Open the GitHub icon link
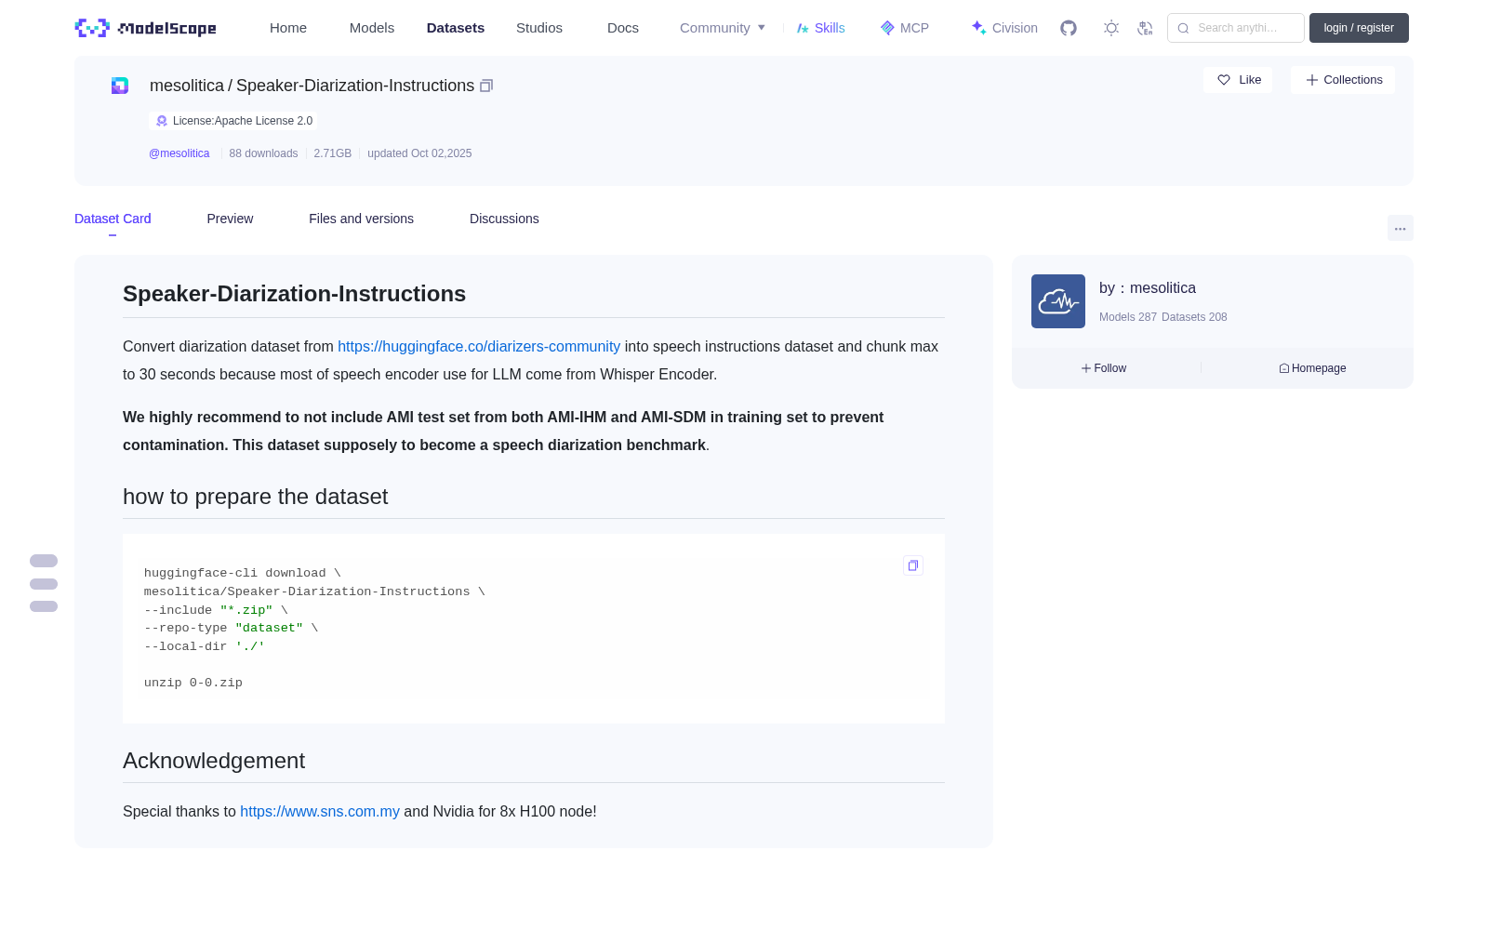Viewport: 1488px width, 930px height. coord(1069,28)
